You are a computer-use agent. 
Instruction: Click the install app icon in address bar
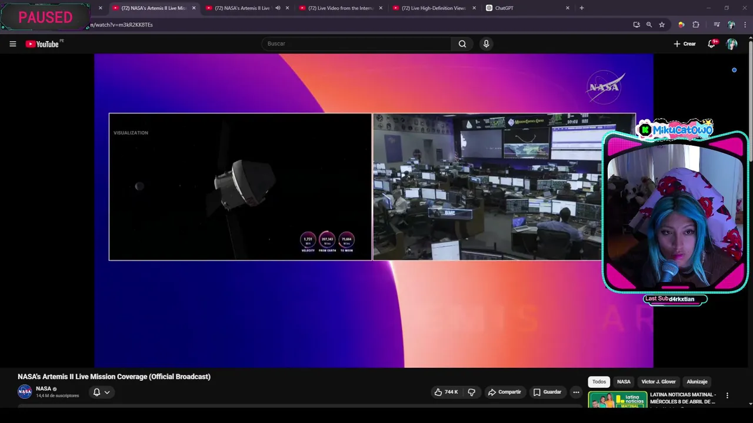coord(637,25)
